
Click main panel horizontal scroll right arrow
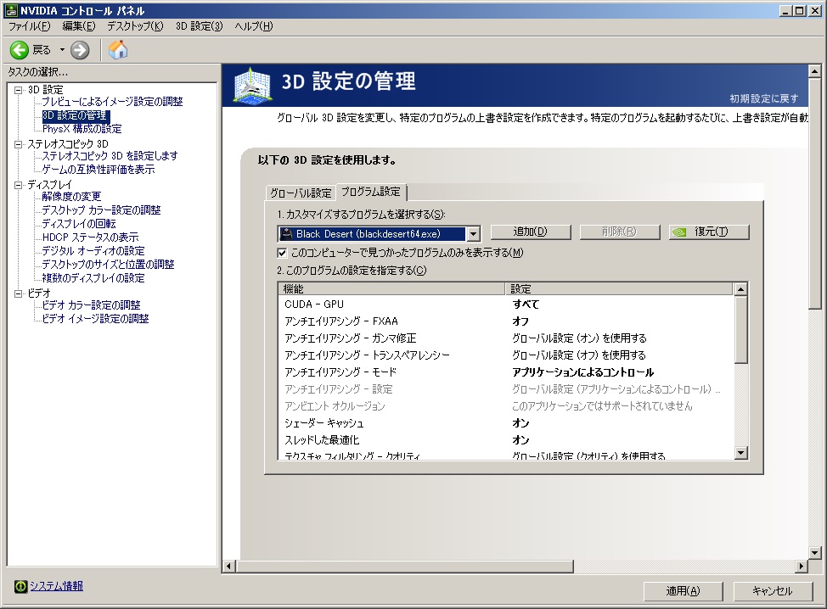(802, 567)
